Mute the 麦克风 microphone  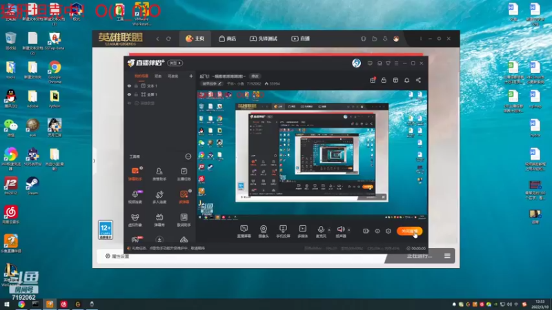(x=321, y=231)
